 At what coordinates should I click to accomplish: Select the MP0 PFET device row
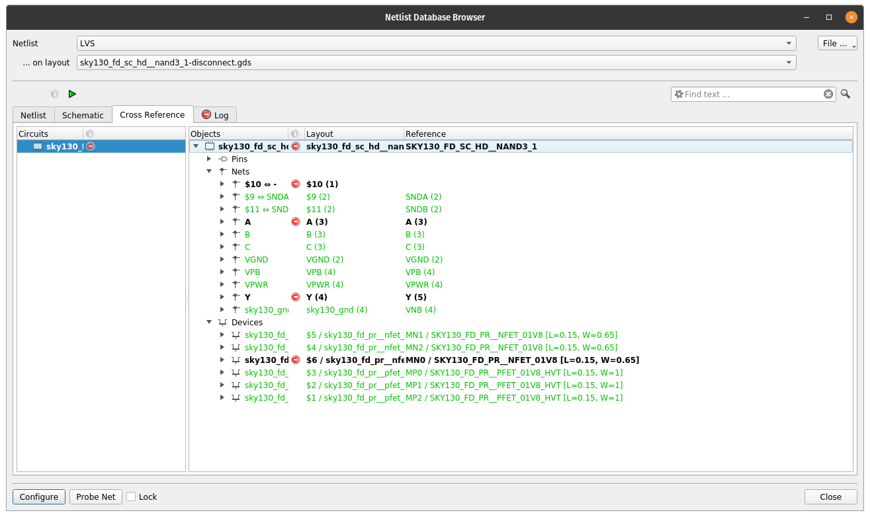pos(521,372)
